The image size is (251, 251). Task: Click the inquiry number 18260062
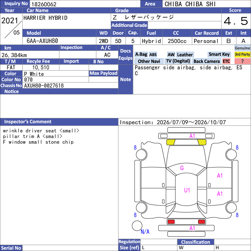pyautogui.click(x=44, y=4)
